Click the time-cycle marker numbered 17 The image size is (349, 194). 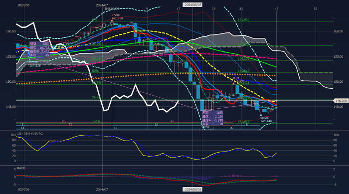(178, 8)
